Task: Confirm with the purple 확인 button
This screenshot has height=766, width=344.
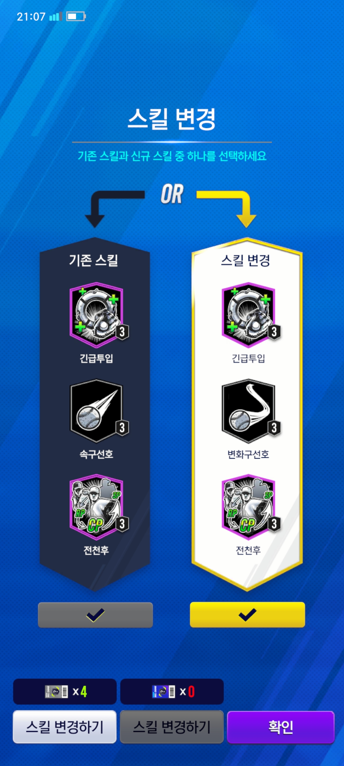Action: click(281, 727)
